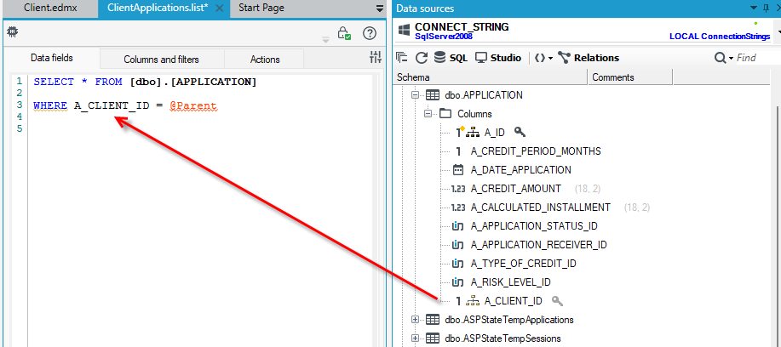
Task: Click the CONNECT_STRING connection header
Action: tap(462, 27)
